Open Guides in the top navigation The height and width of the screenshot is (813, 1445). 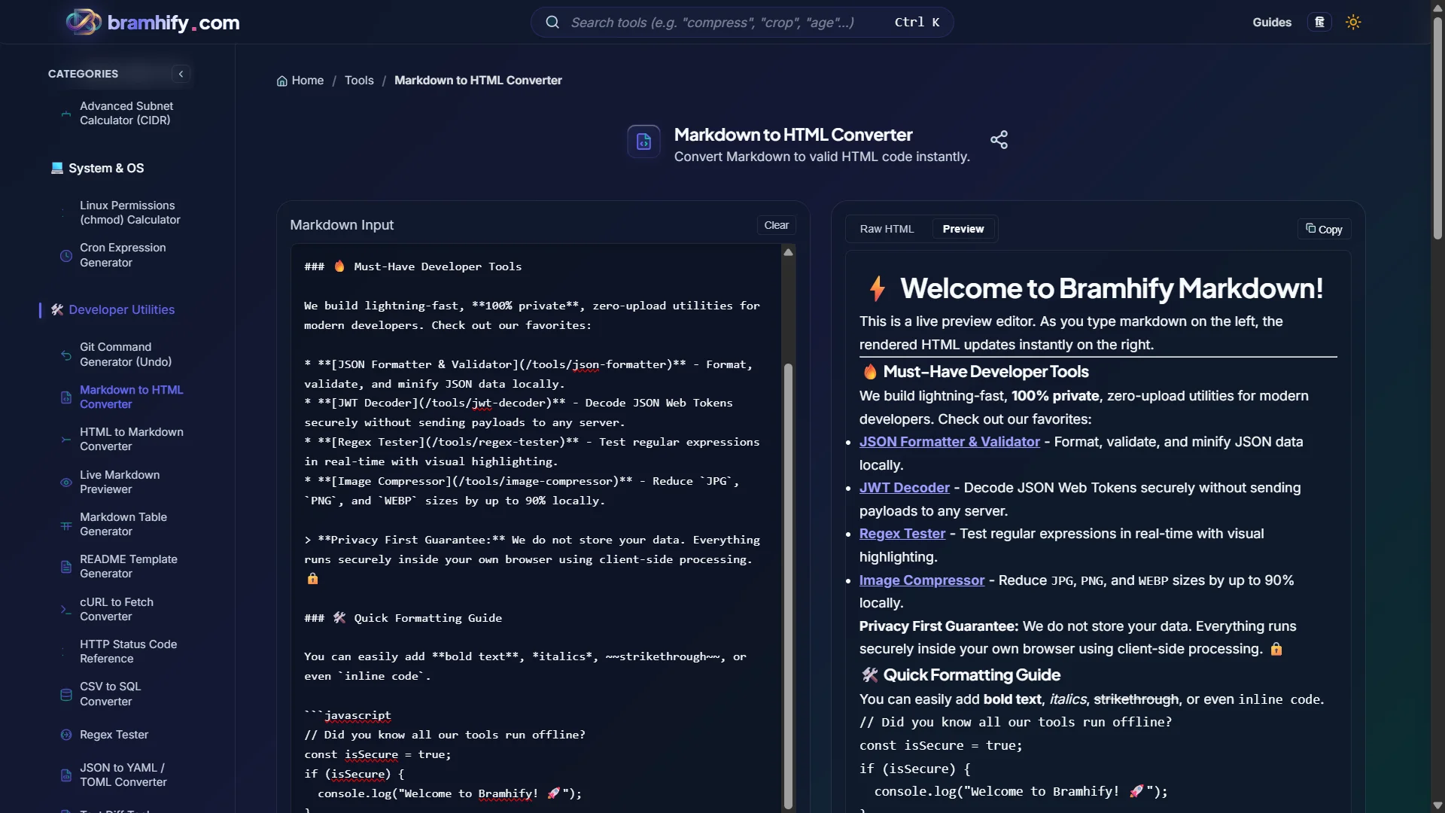tap(1272, 23)
